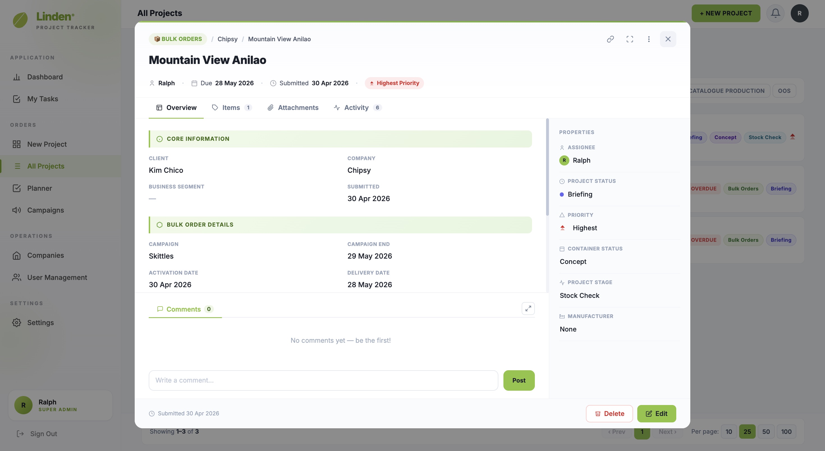Open the three-dot more options menu
The width and height of the screenshot is (825, 451).
649,39
